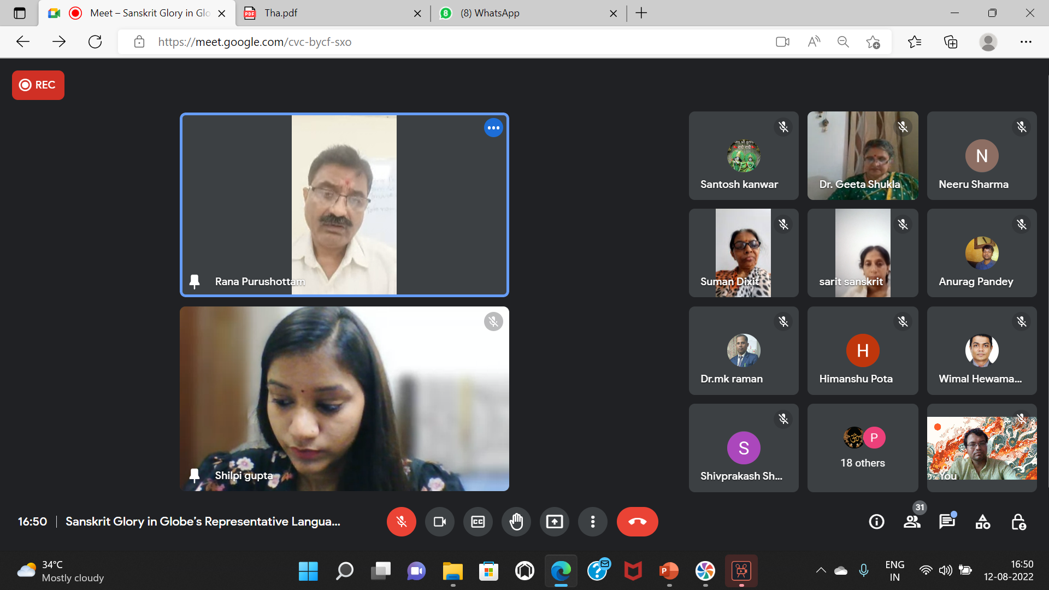Open the Activities panel icon

click(982, 522)
